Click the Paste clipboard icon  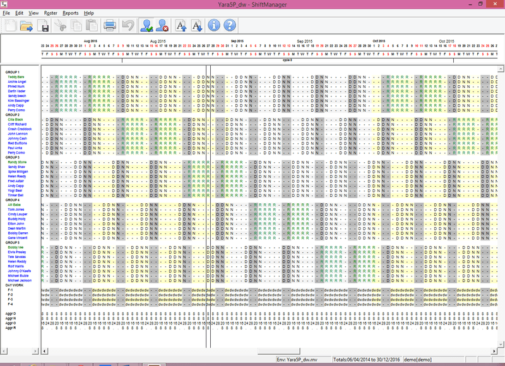pos(92,25)
